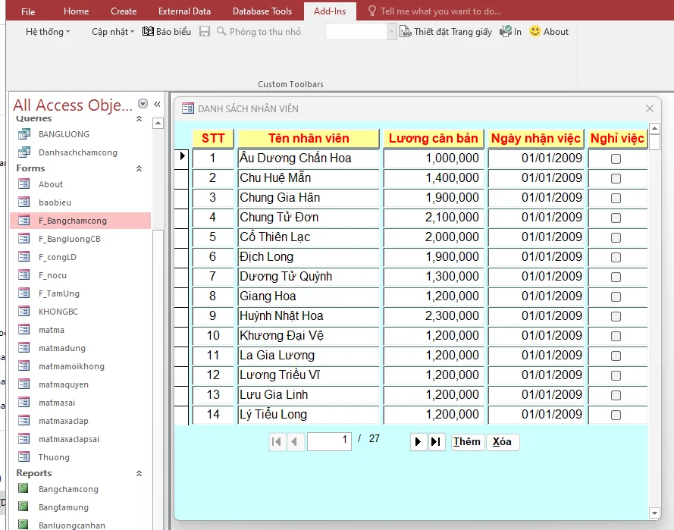Collapse the Forms group
This screenshot has width=674, height=530.
139,168
